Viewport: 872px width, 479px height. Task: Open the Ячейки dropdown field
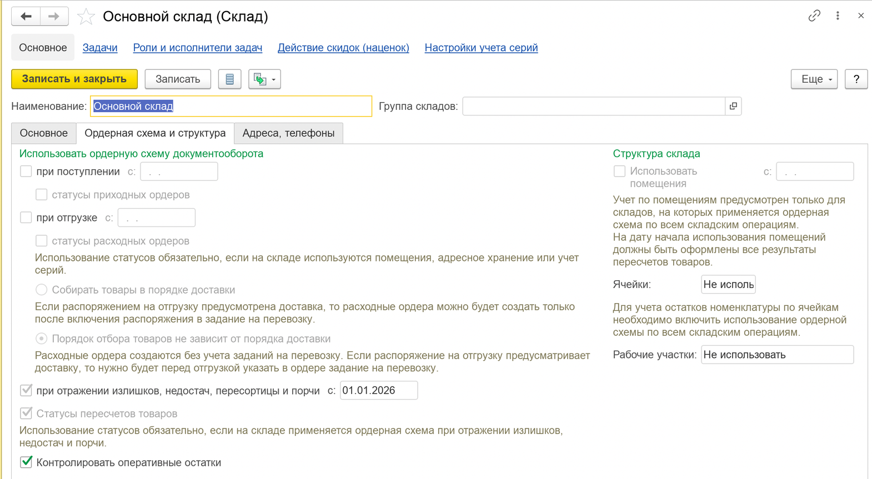728,284
